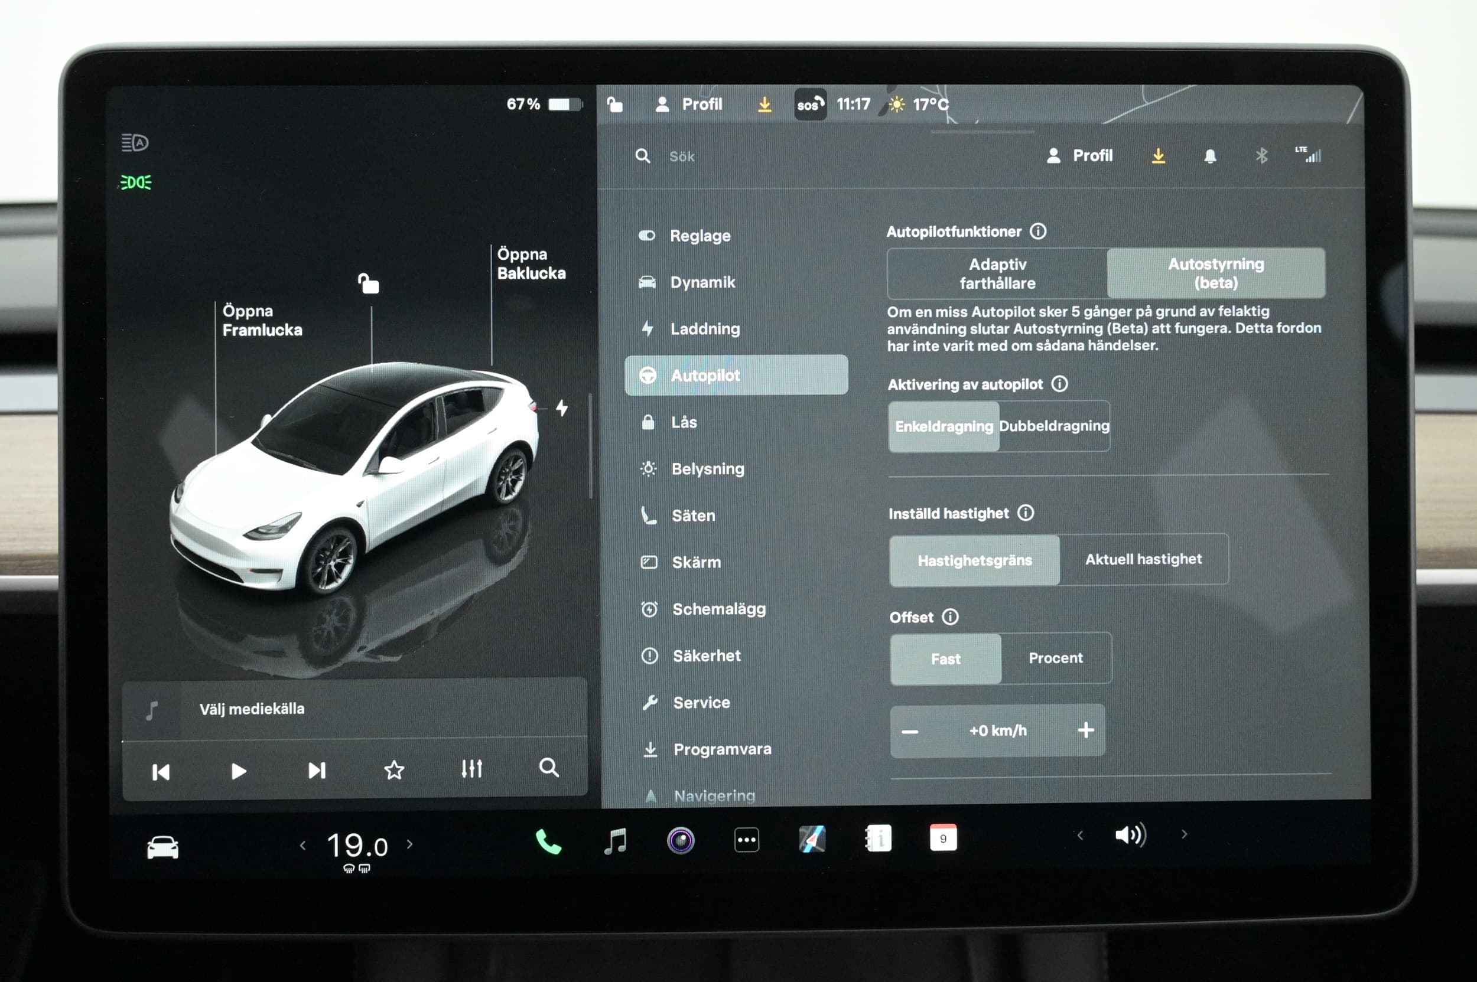Select Autostyrning (beta) option
Image resolution: width=1477 pixels, height=982 pixels.
click(1216, 273)
